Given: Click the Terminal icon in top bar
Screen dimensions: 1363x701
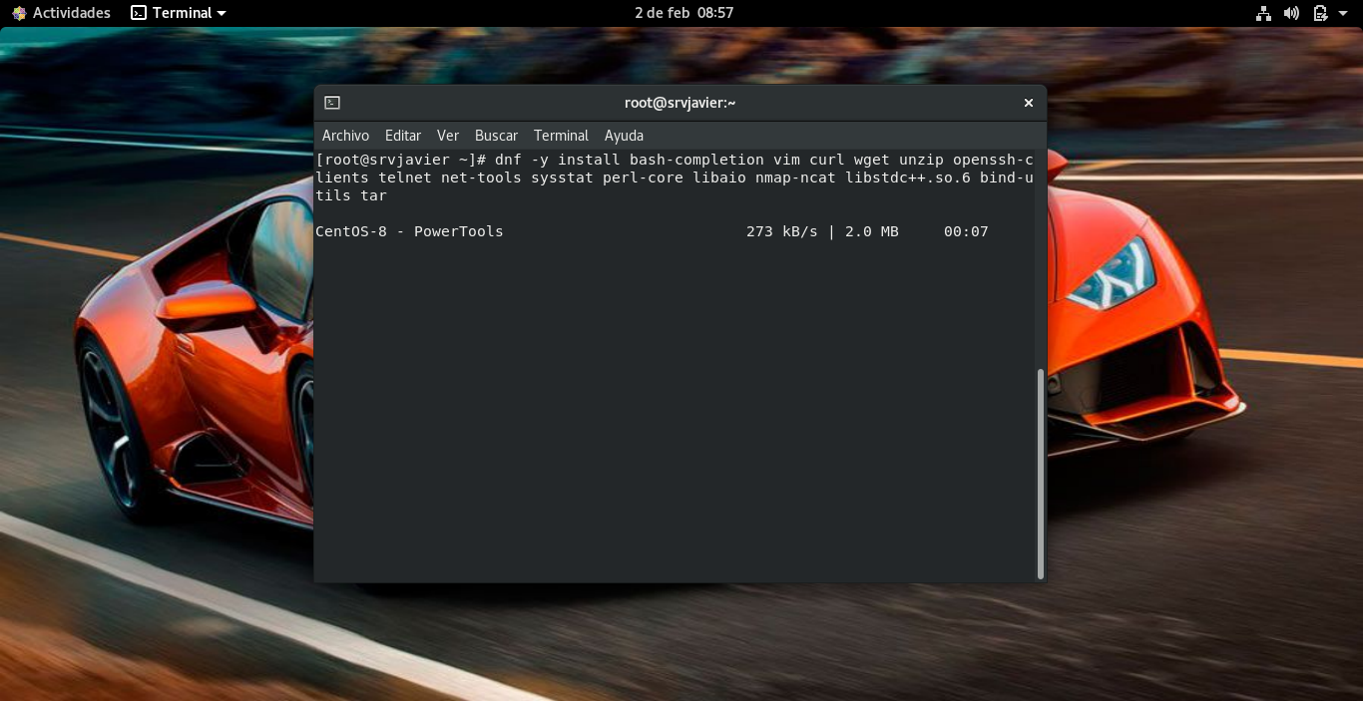Looking at the screenshot, I should 139,13.
